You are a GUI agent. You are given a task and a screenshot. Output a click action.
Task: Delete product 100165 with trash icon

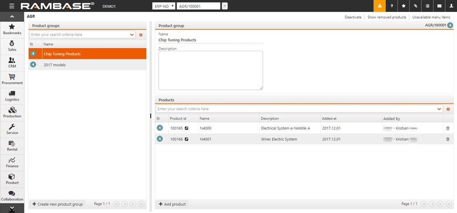coord(448,128)
